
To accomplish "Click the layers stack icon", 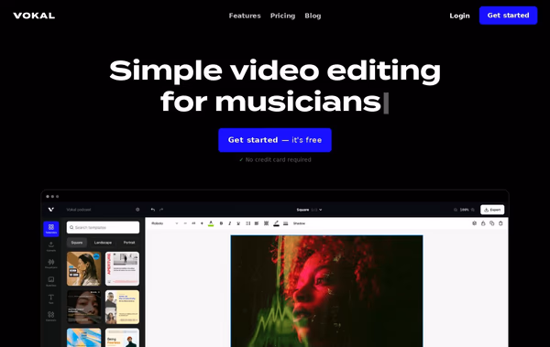I will point(474,223).
